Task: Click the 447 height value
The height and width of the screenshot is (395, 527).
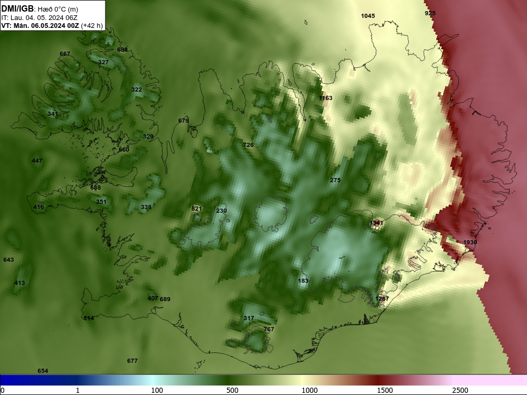Action: click(37, 161)
